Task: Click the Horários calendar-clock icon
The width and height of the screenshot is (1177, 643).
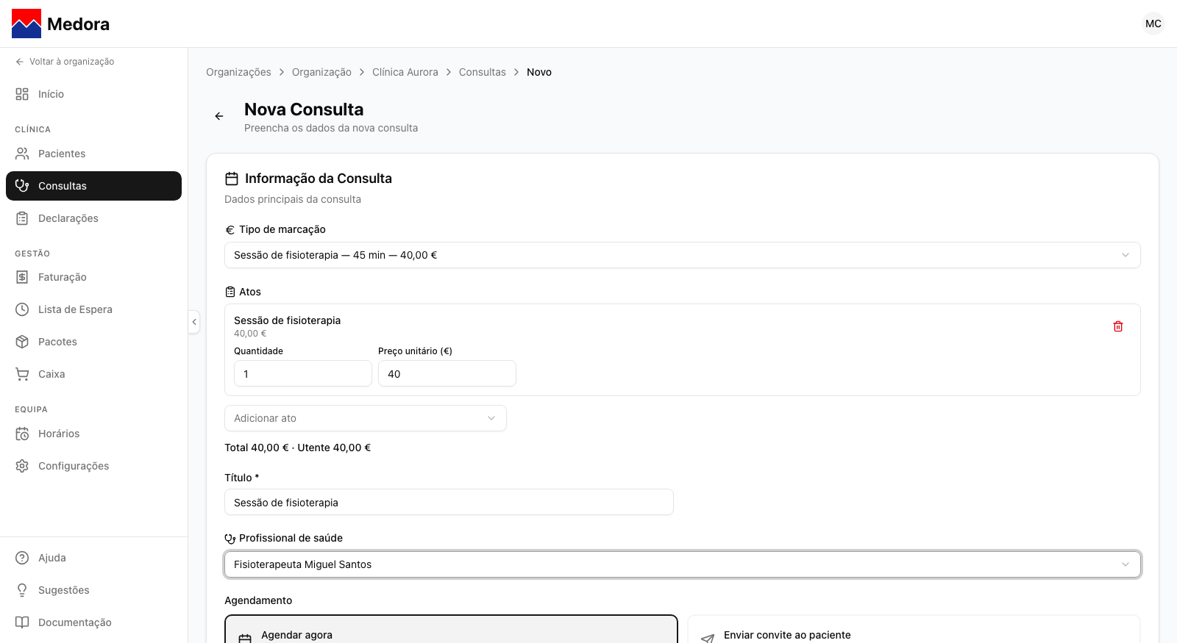Action: [x=22, y=434]
